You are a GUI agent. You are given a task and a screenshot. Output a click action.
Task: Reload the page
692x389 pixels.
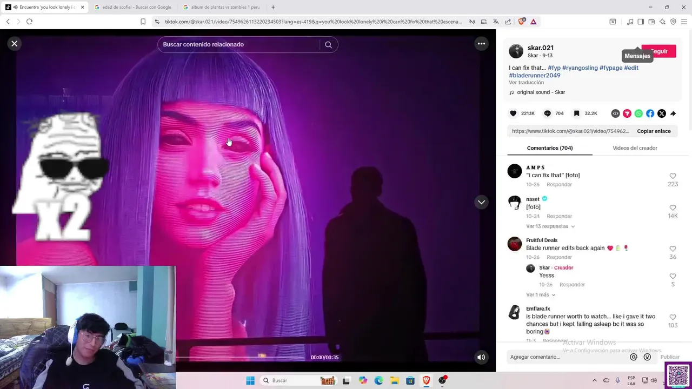pos(29,22)
